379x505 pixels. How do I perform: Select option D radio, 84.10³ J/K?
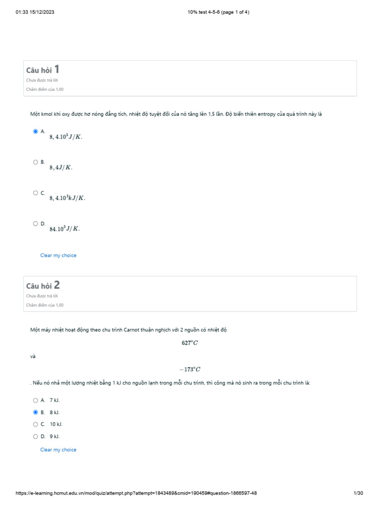pos(36,223)
